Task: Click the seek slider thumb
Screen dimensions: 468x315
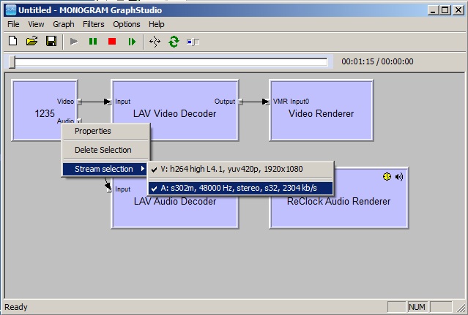Action: (x=12, y=62)
